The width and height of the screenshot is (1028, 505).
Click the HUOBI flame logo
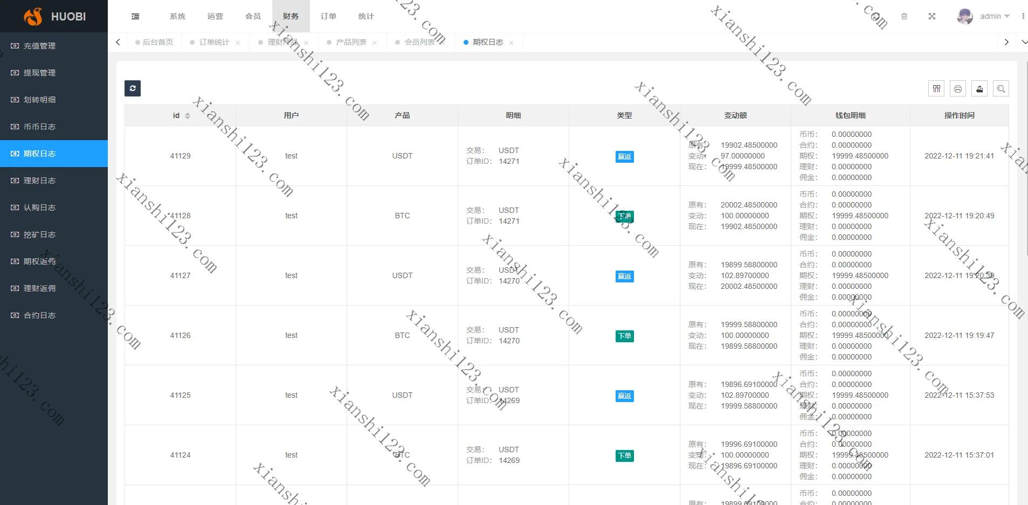tap(33, 17)
